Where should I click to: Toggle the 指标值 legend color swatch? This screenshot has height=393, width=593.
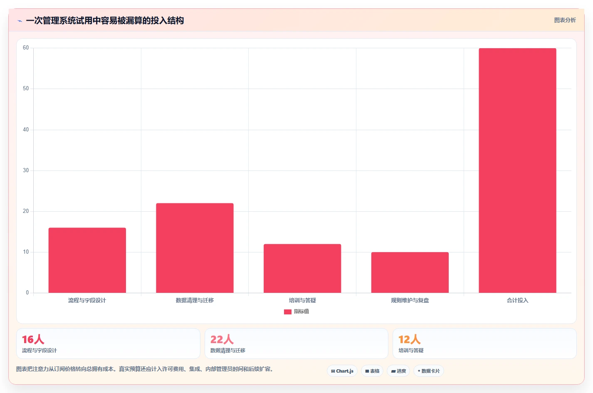(287, 311)
